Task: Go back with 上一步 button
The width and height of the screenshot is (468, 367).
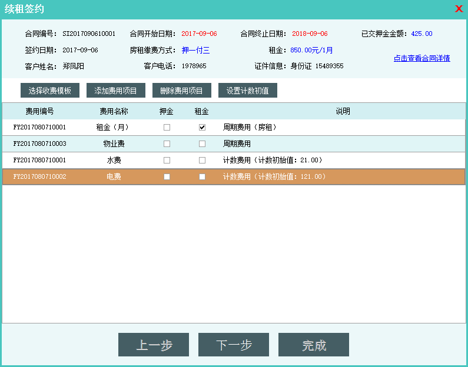Action: pos(154,345)
